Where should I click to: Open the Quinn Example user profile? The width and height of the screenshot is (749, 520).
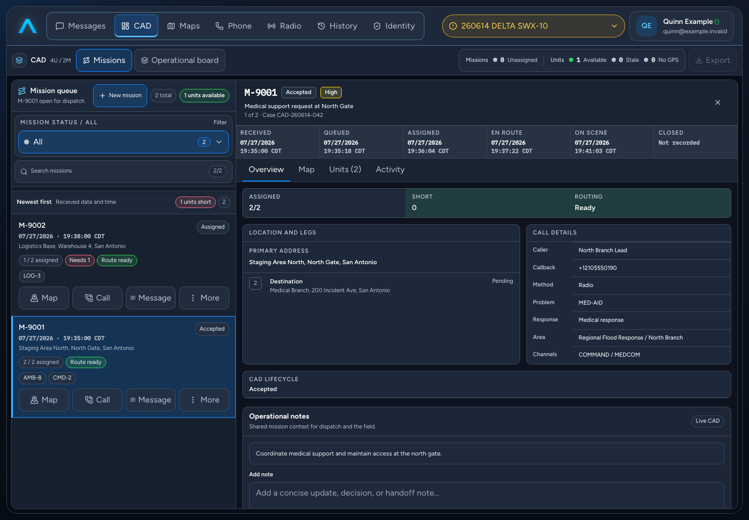681,26
